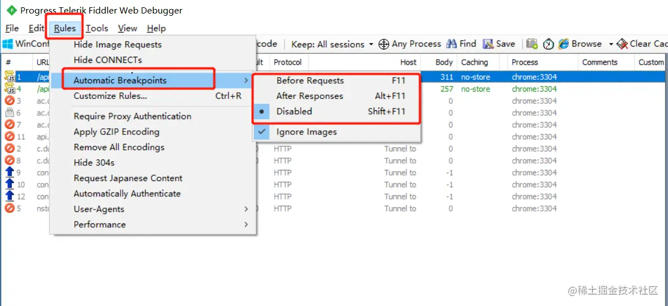Sort by the # column header
The image size is (668, 306).
click(17, 62)
